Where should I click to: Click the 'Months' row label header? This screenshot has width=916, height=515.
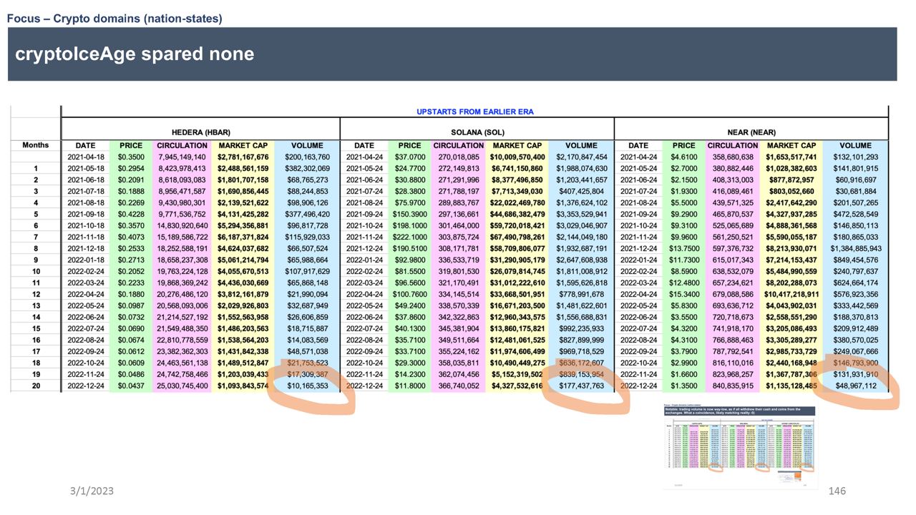click(x=36, y=145)
